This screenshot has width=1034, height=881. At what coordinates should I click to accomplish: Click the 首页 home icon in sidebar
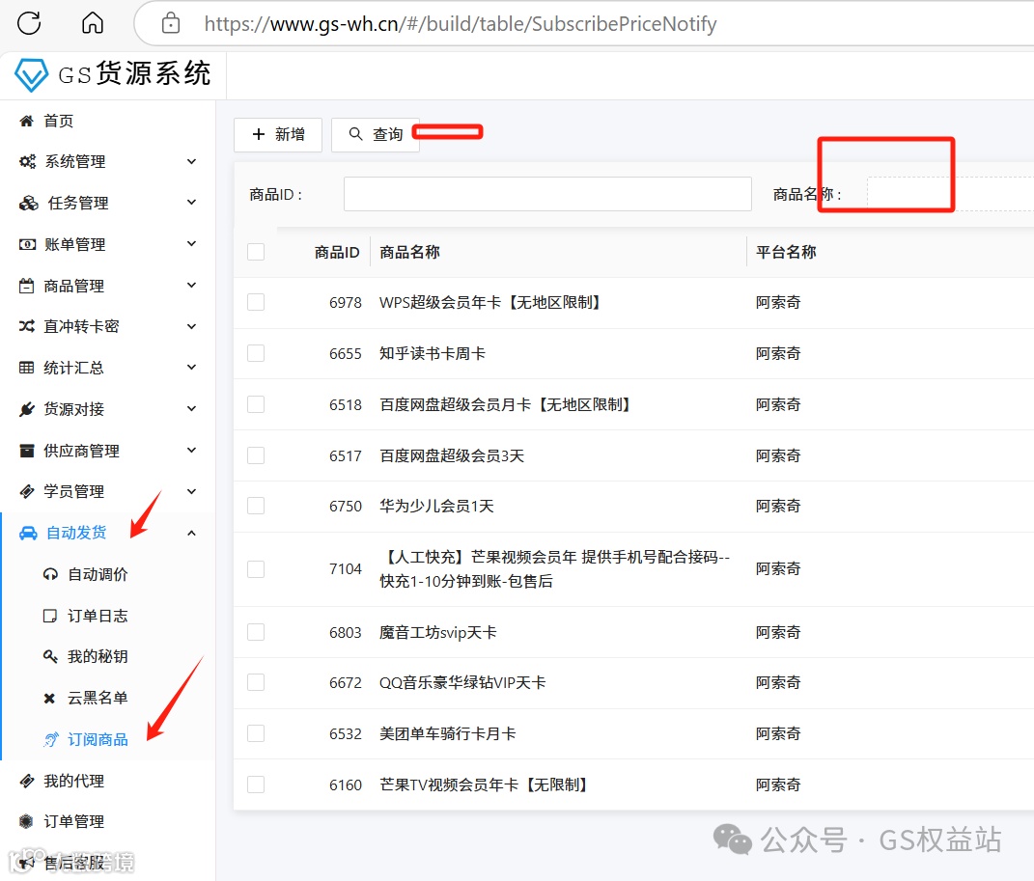(26, 121)
